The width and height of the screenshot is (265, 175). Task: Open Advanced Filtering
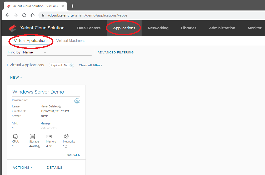(x=116, y=52)
